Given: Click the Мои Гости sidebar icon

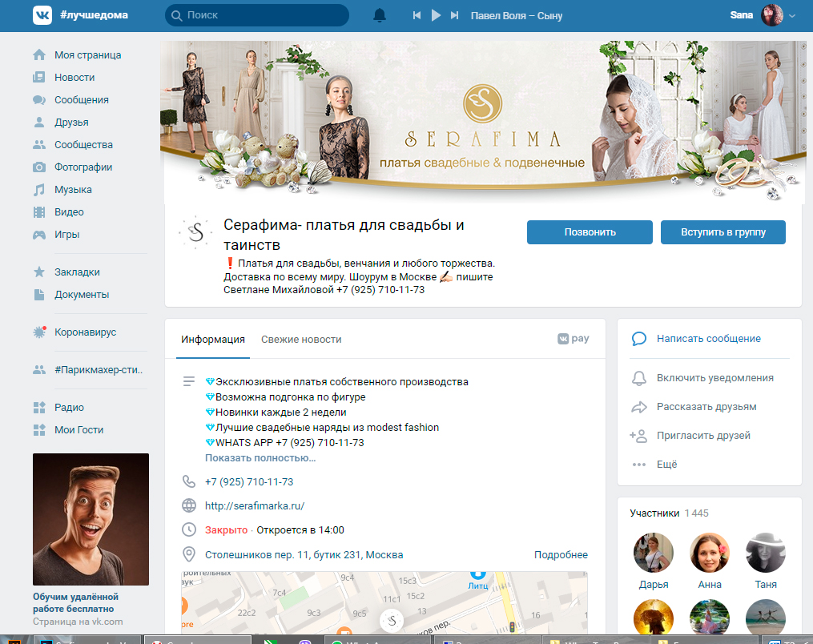Looking at the screenshot, I should tap(39, 430).
